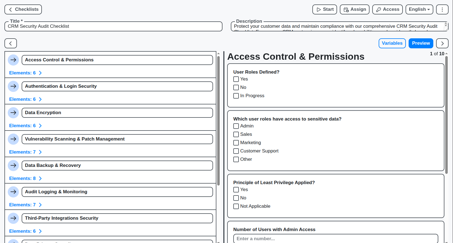Click the Number of Users with Admin Access field
Viewport: 453px width, 243px height.
336,239
